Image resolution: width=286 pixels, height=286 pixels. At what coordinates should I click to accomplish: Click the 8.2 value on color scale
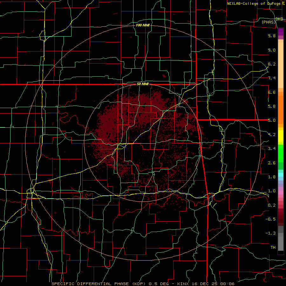272,64
